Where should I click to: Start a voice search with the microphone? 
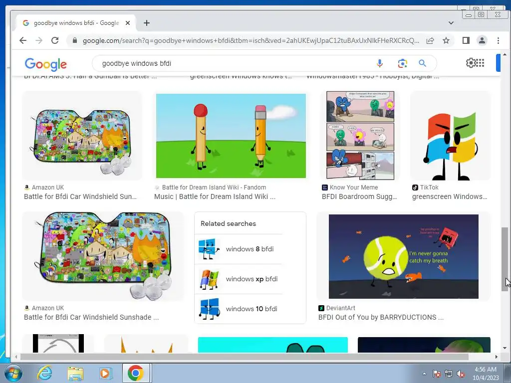380,63
